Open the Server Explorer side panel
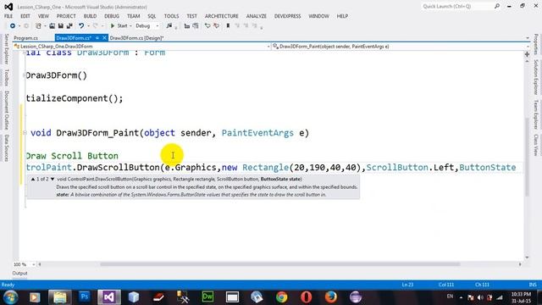Viewport: 542px width, 305px height. [x=6, y=49]
